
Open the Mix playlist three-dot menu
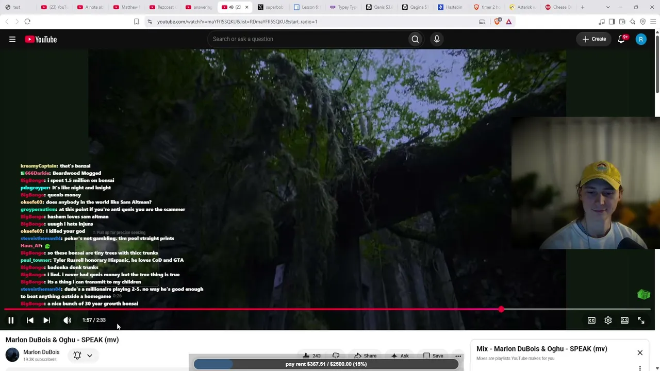[x=640, y=368]
